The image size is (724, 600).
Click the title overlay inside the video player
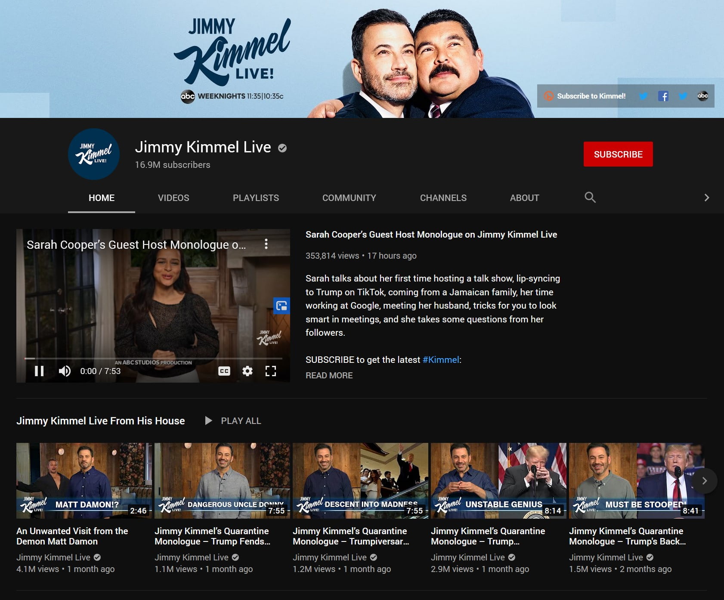(x=136, y=244)
